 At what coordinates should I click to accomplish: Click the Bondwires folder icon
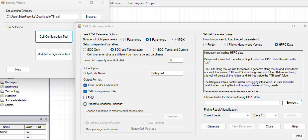pos(3,87)
